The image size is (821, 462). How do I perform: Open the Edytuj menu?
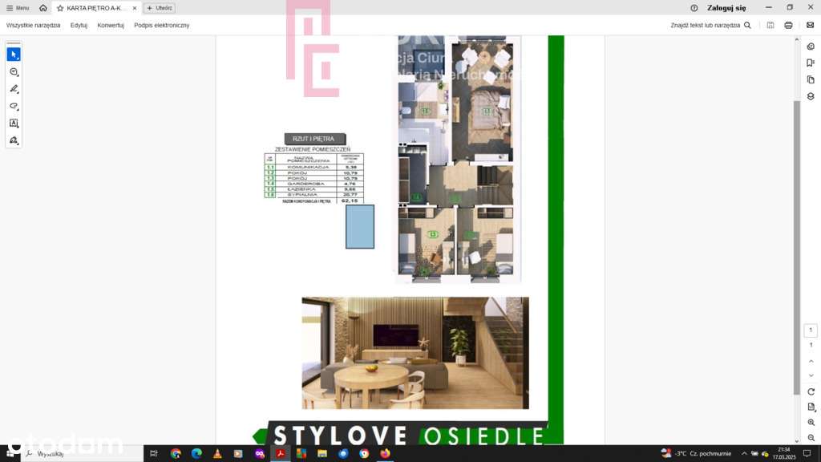pyautogui.click(x=79, y=25)
